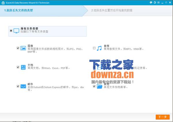The width and height of the screenshot is (173, 122).
Task: Click the picture icon next to 图像
Action: point(23,48)
